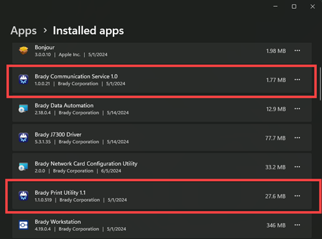322x239 pixels.
Task: Select the Brady Workstation name
Action: tap(57, 222)
